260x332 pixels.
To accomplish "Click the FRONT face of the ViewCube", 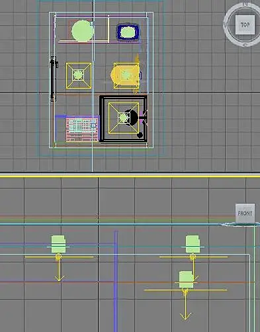I will point(245,213).
